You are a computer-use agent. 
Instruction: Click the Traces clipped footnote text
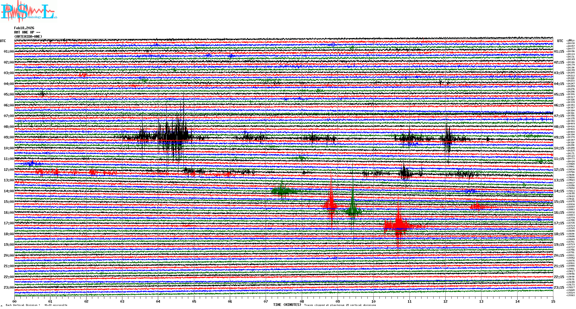point(340,305)
